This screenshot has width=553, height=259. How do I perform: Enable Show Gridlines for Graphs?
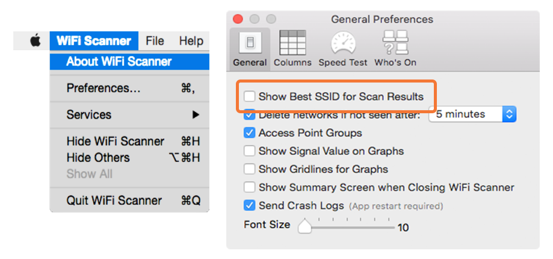pyautogui.click(x=249, y=169)
